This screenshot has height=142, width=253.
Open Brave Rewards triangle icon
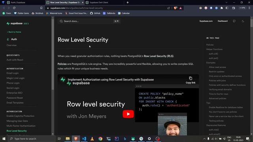coord(181,8)
